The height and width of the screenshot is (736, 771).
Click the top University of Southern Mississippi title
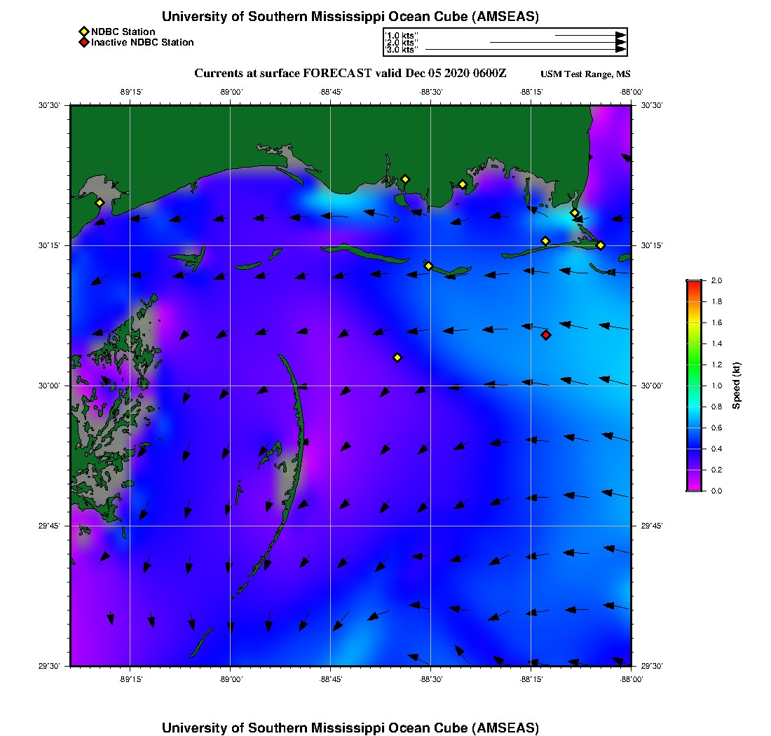(350, 16)
